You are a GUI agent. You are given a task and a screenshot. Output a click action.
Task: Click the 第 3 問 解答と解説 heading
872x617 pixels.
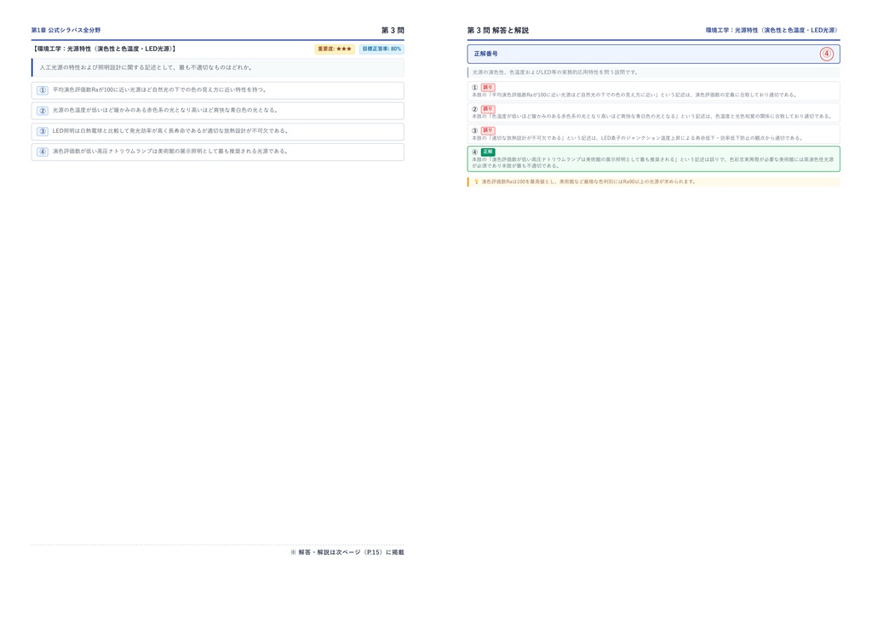[x=497, y=30]
